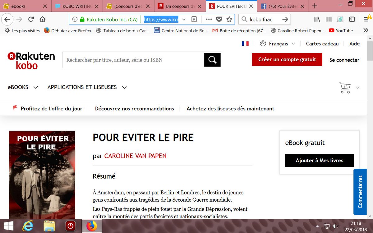Open Caroline Robert Papen... bookmark
Image resolution: width=373 pixels, height=233 pixels.
pos(298,30)
